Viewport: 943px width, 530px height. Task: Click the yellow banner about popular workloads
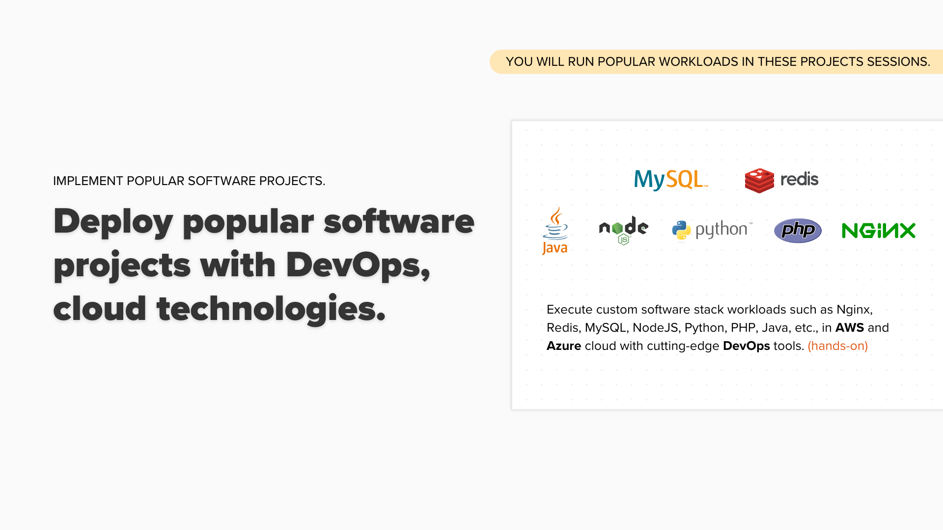(717, 62)
